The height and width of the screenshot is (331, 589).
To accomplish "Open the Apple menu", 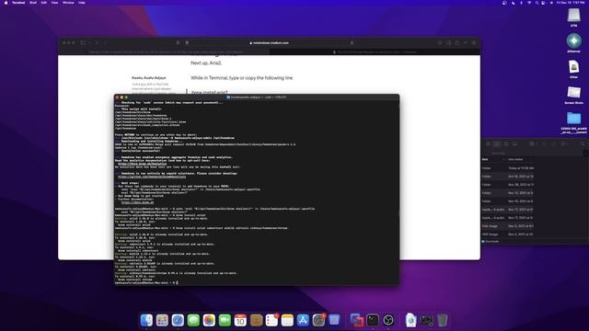I will point(6,3).
